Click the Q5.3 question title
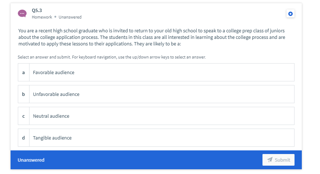Image resolution: width=320 pixels, height=174 pixels. click(37, 10)
